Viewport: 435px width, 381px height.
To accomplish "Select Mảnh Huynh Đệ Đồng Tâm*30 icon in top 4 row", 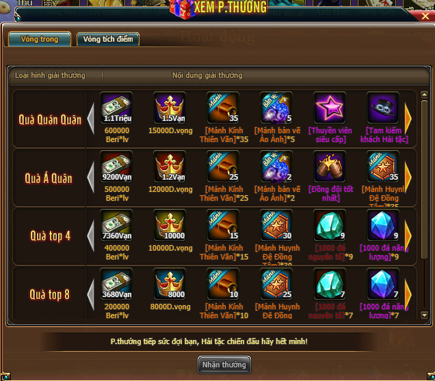I will pos(276,225).
